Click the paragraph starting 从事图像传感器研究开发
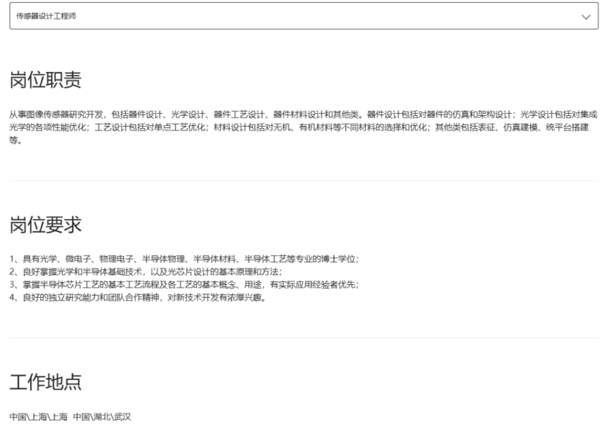Image resolution: width=606 pixels, height=432 pixels. [304, 127]
